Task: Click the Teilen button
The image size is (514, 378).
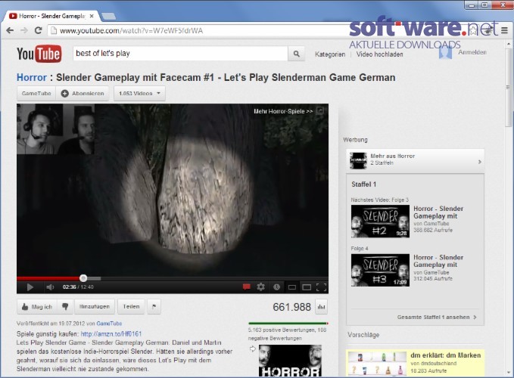Action: click(131, 307)
